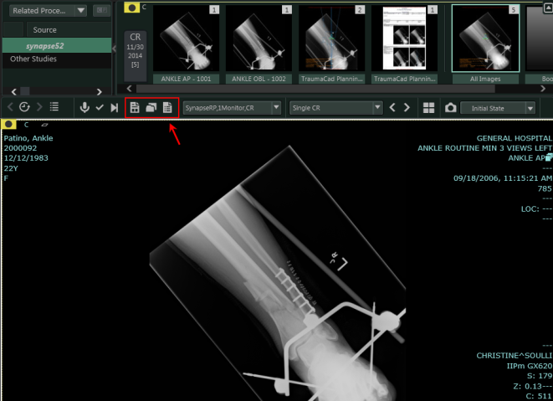Image resolution: width=553 pixels, height=401 pixels.
Task: Open the grid layout icon
Action: click(428, 108)
